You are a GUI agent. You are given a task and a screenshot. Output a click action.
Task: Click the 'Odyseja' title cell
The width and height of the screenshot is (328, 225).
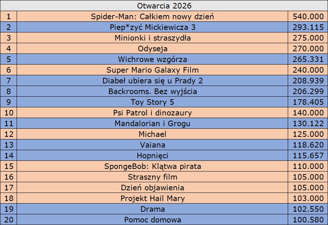tap(152, 48)
